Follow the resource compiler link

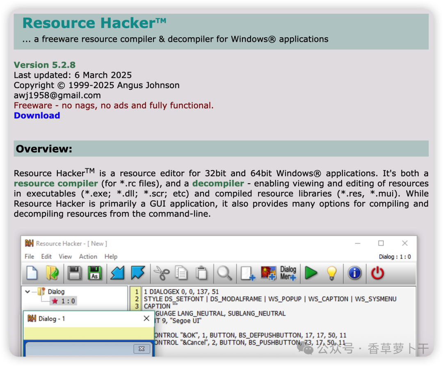click(x=56, y=184)
